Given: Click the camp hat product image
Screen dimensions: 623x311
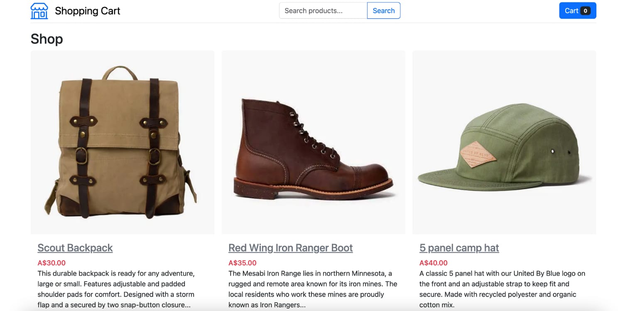Looking at the screenshot, I should pos(504,141).
